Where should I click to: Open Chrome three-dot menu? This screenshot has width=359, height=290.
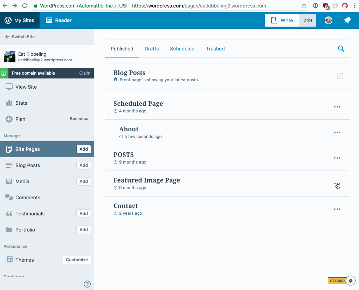[x=355, y=6]
